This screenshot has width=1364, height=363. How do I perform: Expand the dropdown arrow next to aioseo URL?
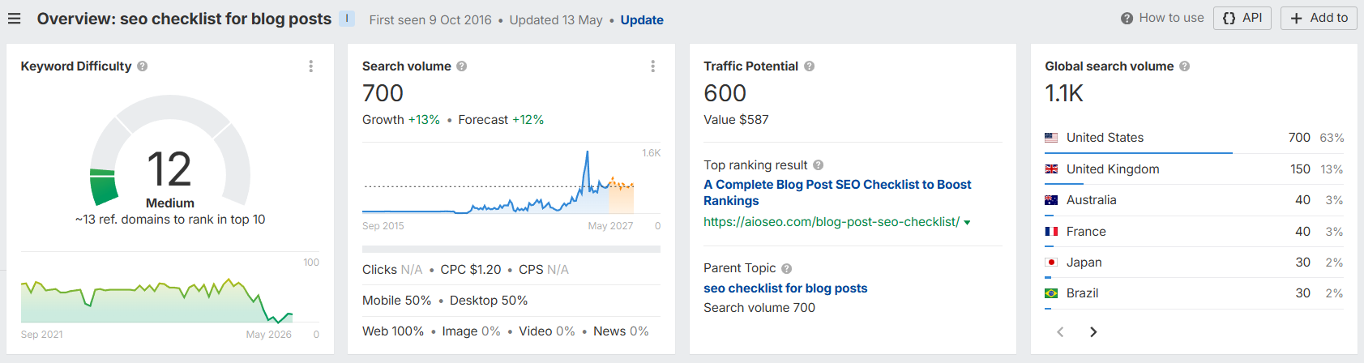tap(967, 223)
